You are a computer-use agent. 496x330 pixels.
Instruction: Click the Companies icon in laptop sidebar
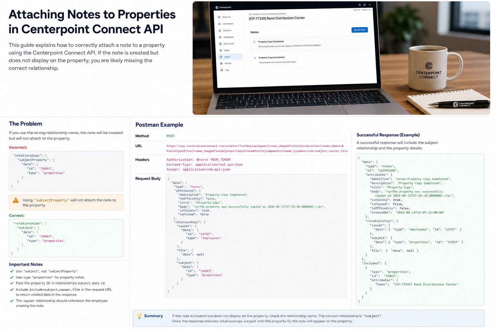220,37
